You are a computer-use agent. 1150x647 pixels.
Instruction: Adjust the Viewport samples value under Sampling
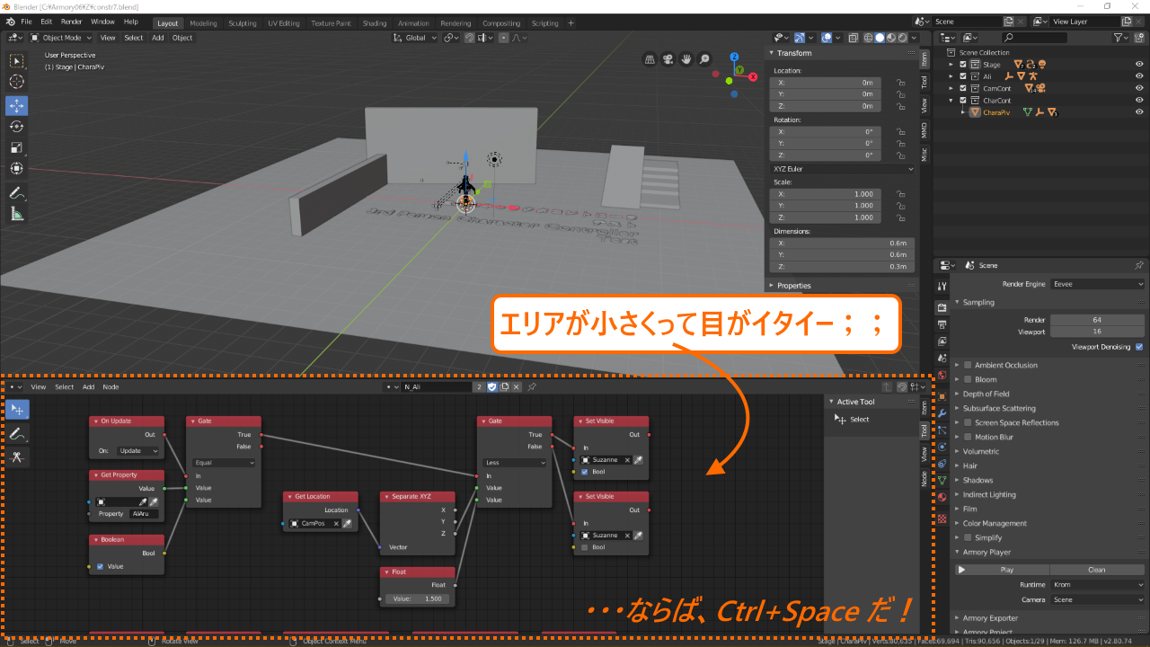click(1096, 332)
